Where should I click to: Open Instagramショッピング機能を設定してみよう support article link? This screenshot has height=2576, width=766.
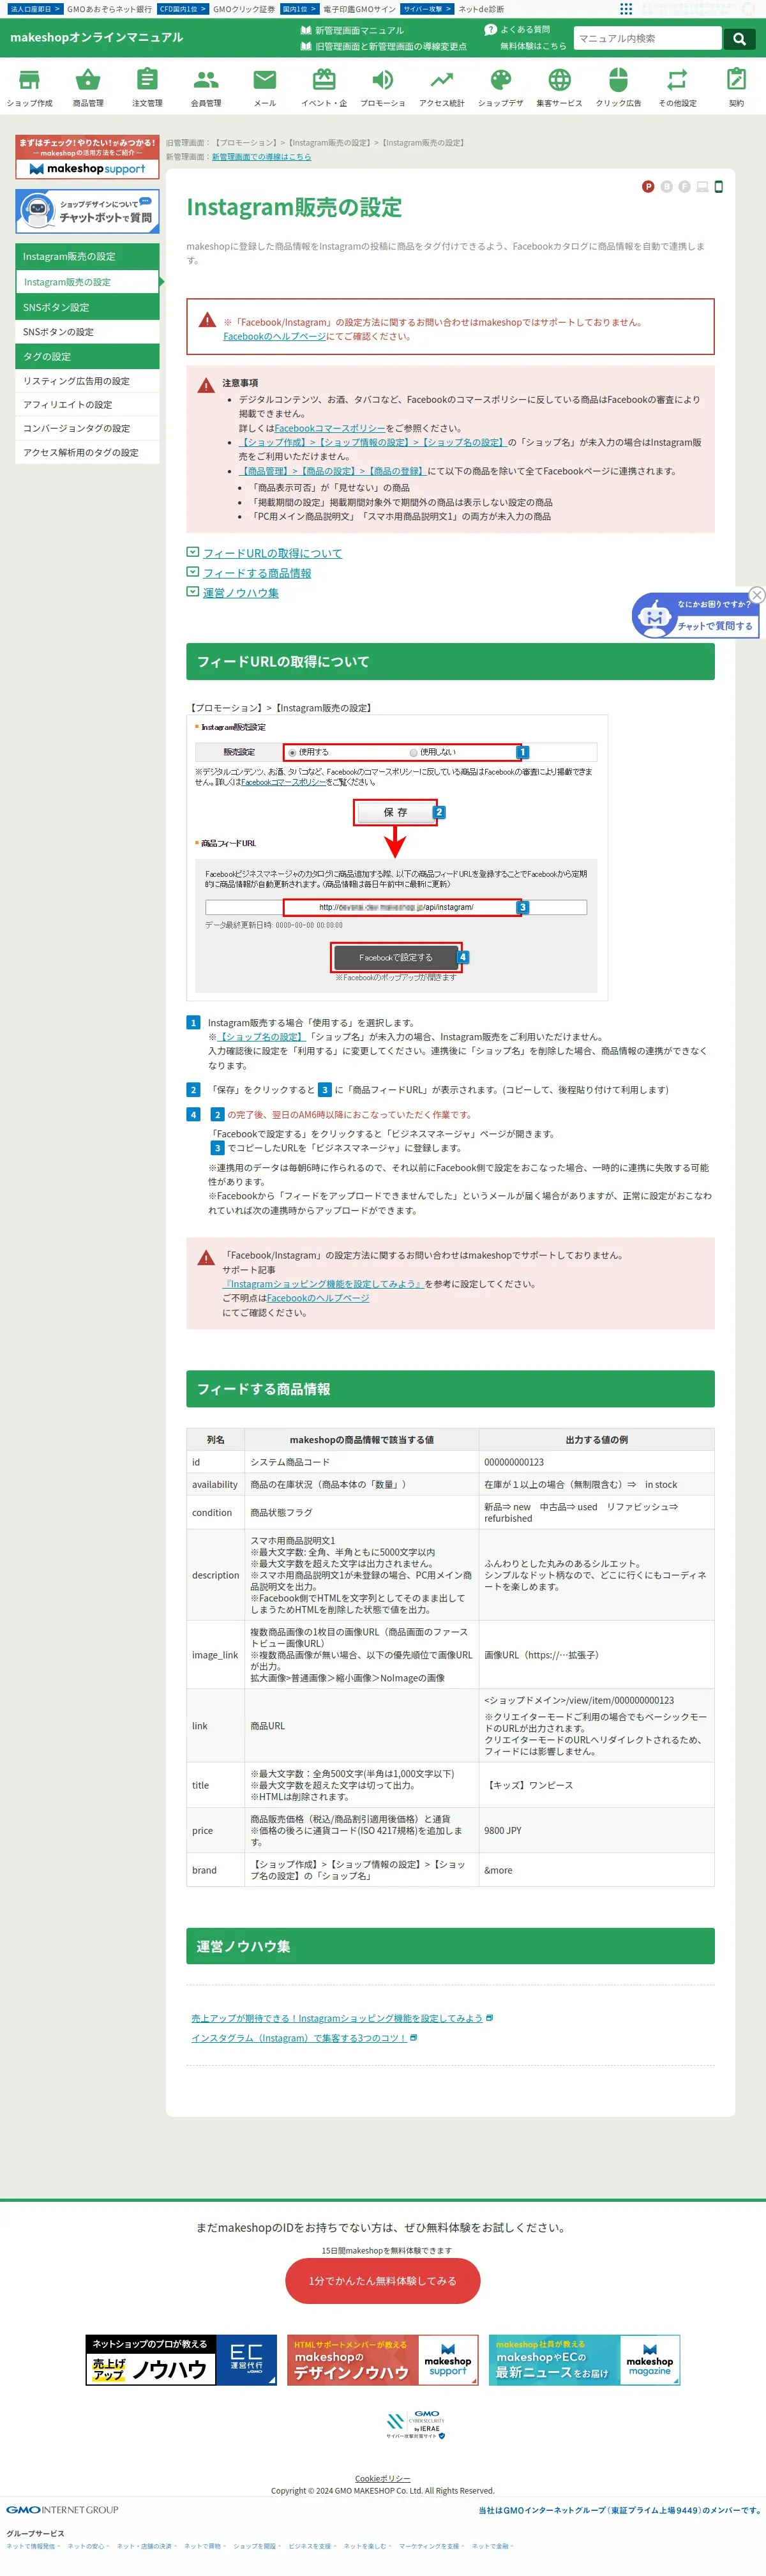coord(324,1284)
